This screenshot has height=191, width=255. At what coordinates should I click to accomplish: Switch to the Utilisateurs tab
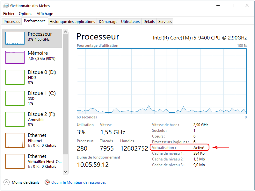tap(130, 22)
